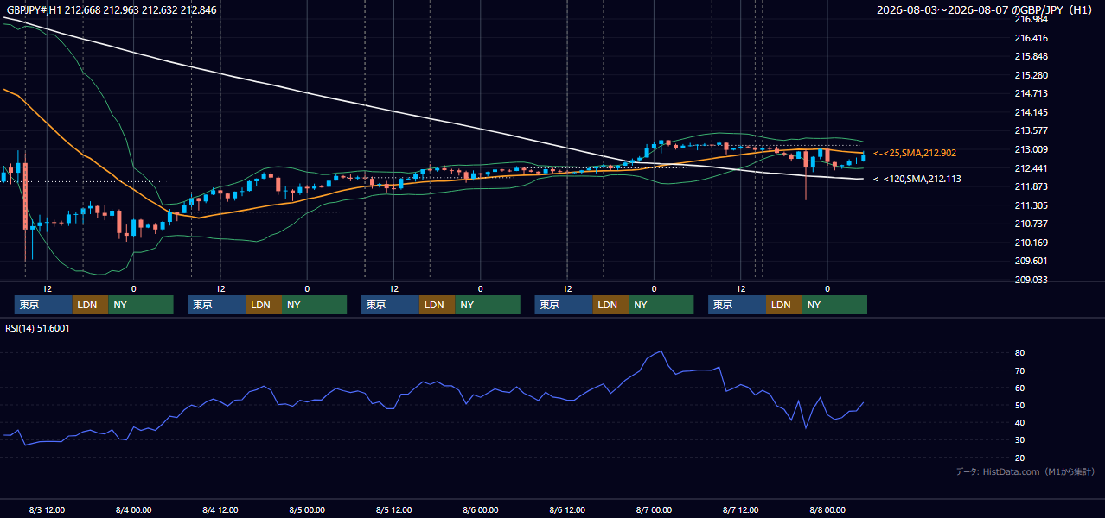Click price axis value 210.169
The image size is (1105, 518).
click(x=1031, y=243)
